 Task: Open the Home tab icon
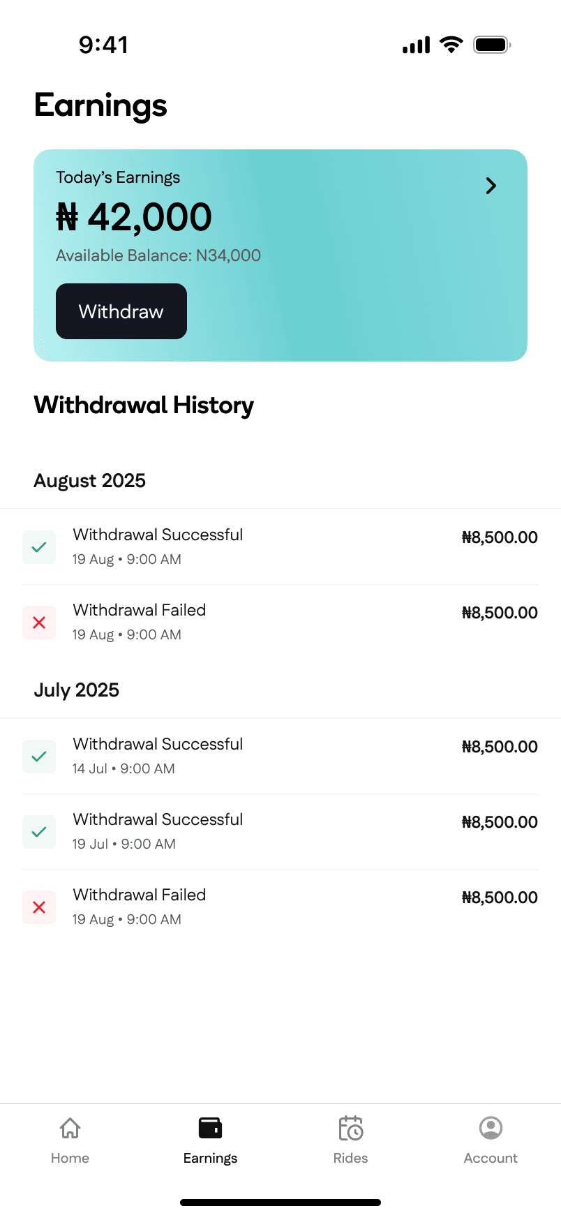[x=70, y=1128]
